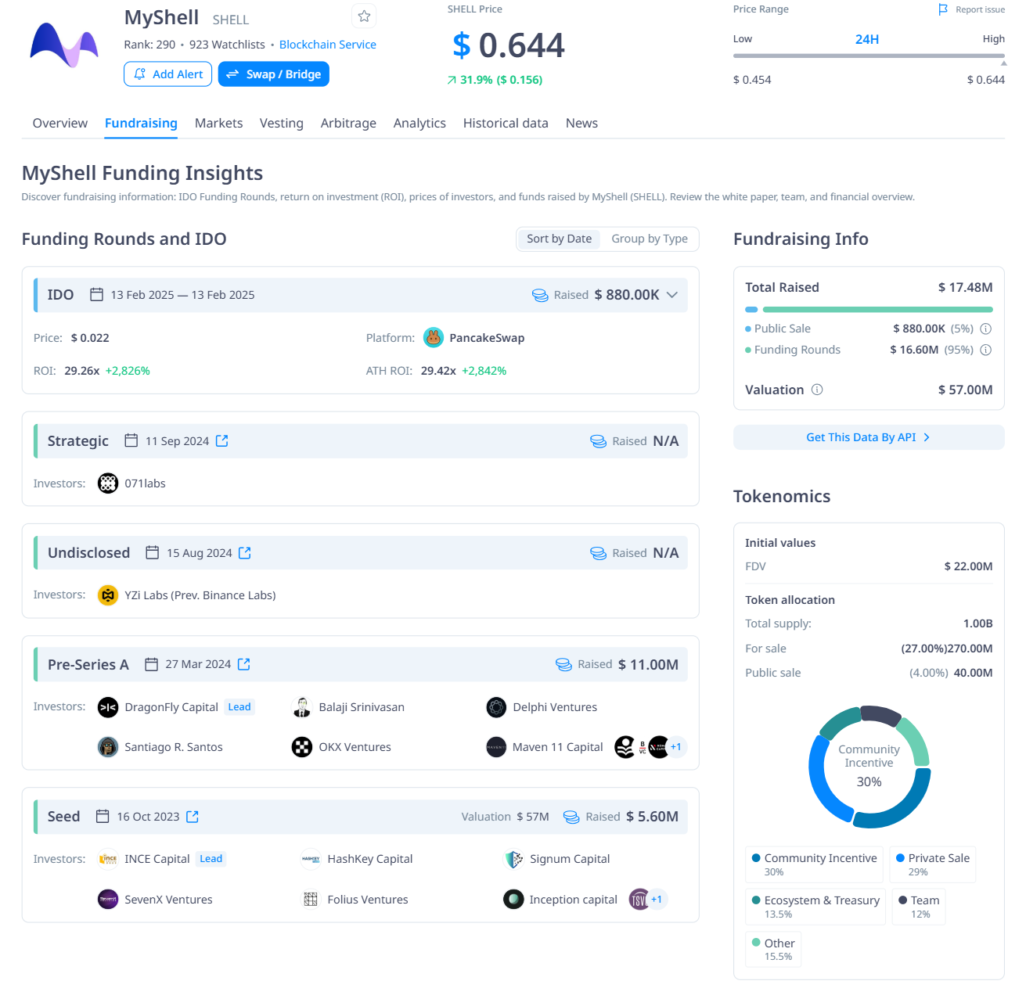Switch to the Markets tab
The image size is (1026, 988).
tap(218, 123)
